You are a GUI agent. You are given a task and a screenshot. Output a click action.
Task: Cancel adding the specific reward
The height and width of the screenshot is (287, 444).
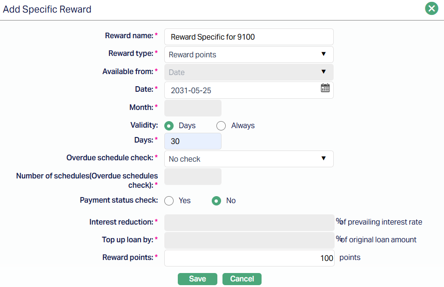[242, 279]
